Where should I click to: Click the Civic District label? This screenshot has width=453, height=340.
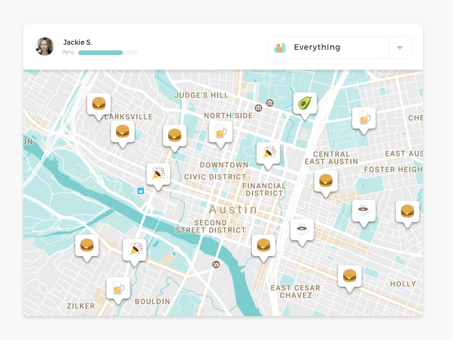pos(215,177)
